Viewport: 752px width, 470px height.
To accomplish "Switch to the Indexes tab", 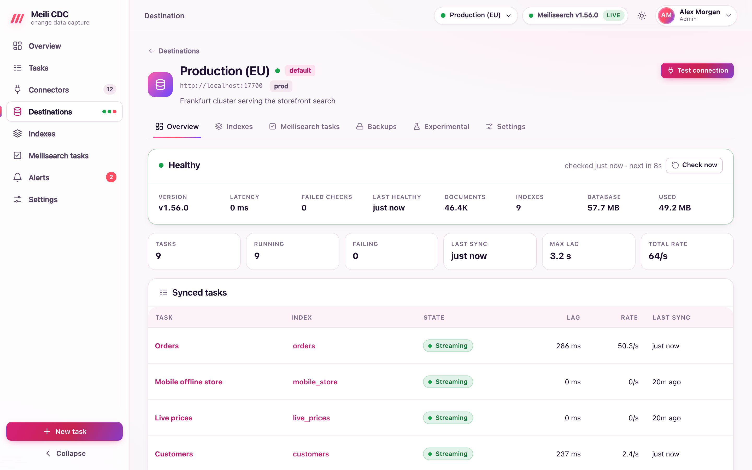I will 234,127.
